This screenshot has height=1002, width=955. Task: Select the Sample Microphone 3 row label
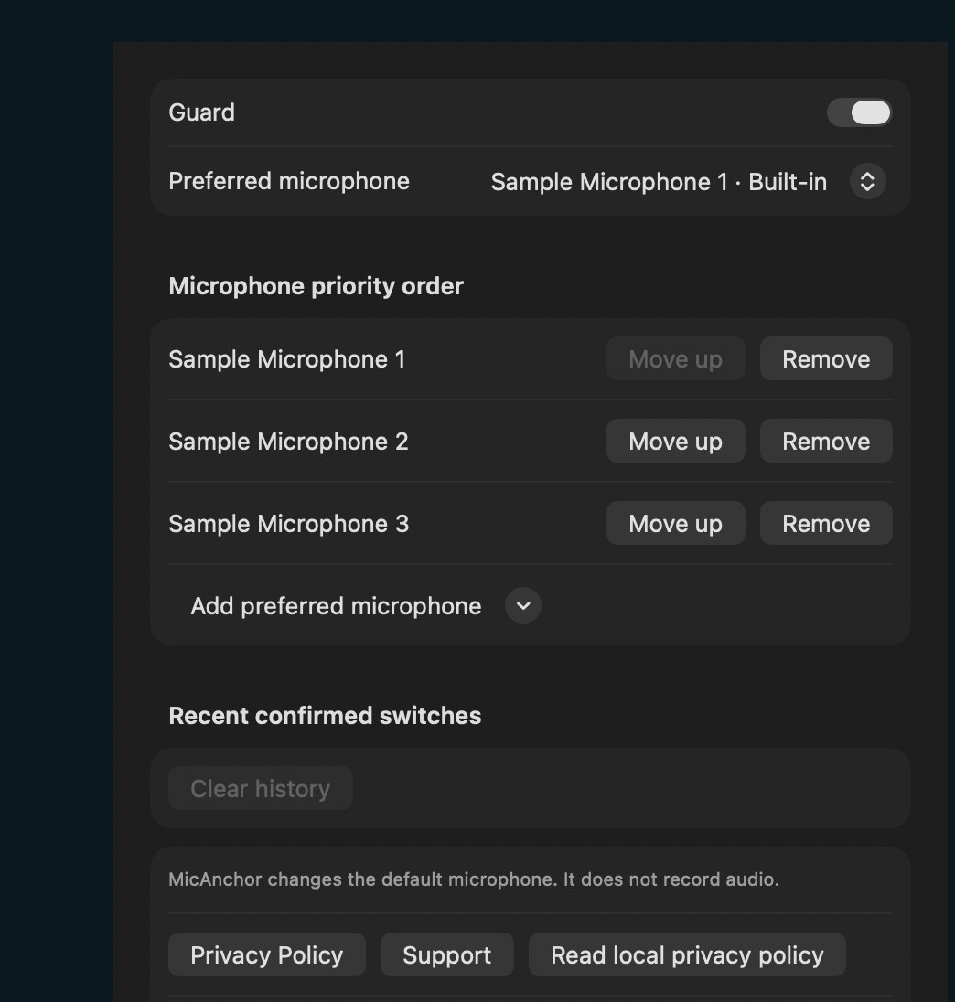pyautogui.click(x=288, y=524)
